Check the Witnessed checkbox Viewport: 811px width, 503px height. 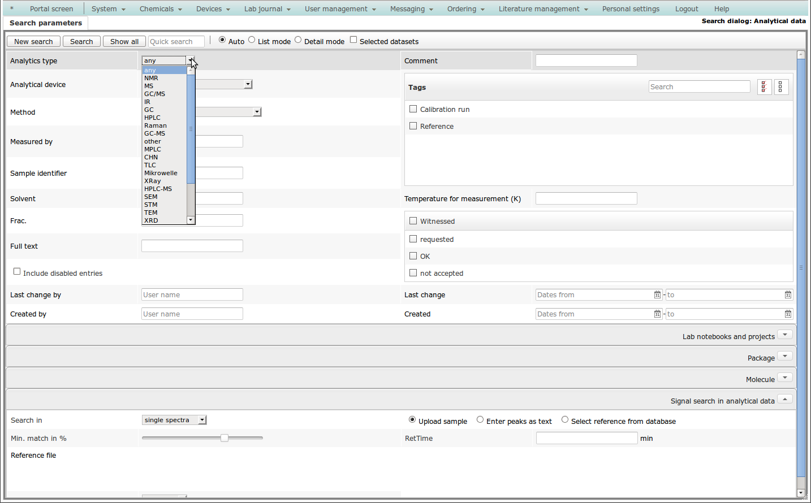(x=413, y=221)
